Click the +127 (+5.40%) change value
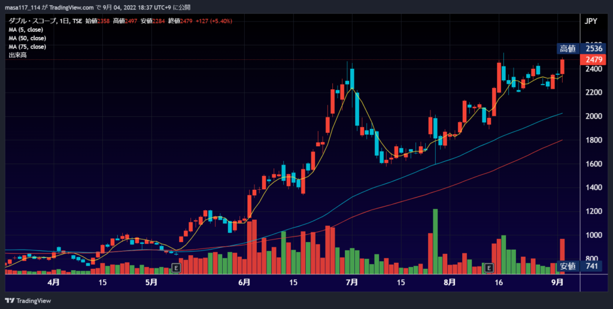613x309 pixels. (214, 21)
